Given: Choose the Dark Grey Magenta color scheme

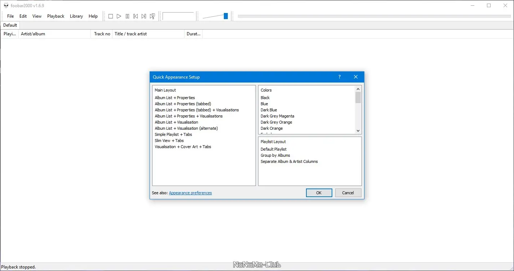Looking at the screenshot, I should click(278, 116).
